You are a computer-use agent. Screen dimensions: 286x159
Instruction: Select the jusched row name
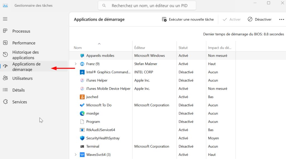tap(92, 97)
